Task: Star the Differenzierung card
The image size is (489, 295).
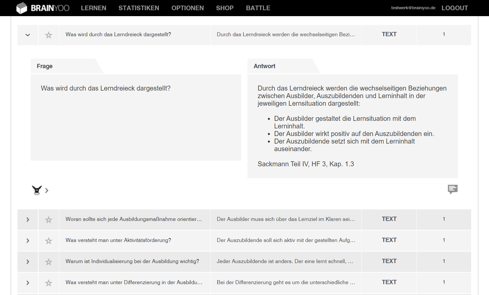Action: [48, 283]
